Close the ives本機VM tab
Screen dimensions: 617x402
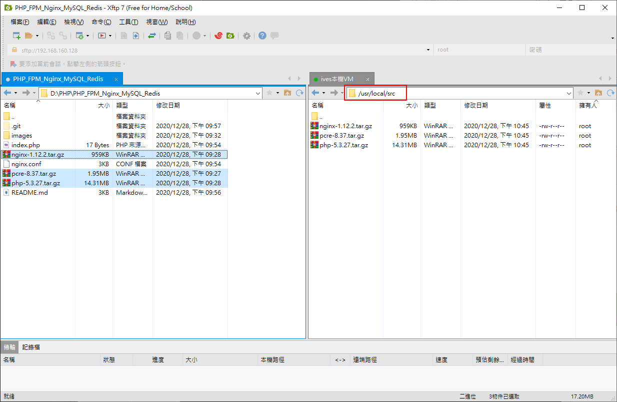(367, 79)
